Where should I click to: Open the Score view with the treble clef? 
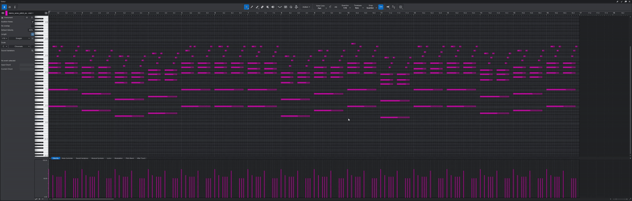pyautogui.click(x=15, y=7)
